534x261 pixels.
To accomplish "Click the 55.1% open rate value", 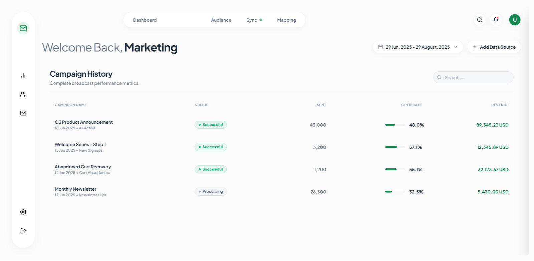I will pyautogui.click(x=416, y=170).
